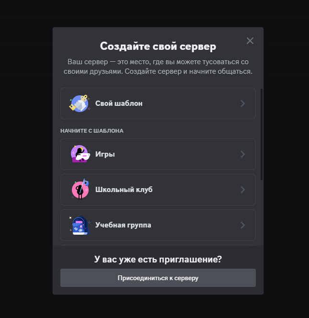Open the Школьный клуб chevron arrow
The height and width of the screenshot is (318, 309).
coord(242,190)
